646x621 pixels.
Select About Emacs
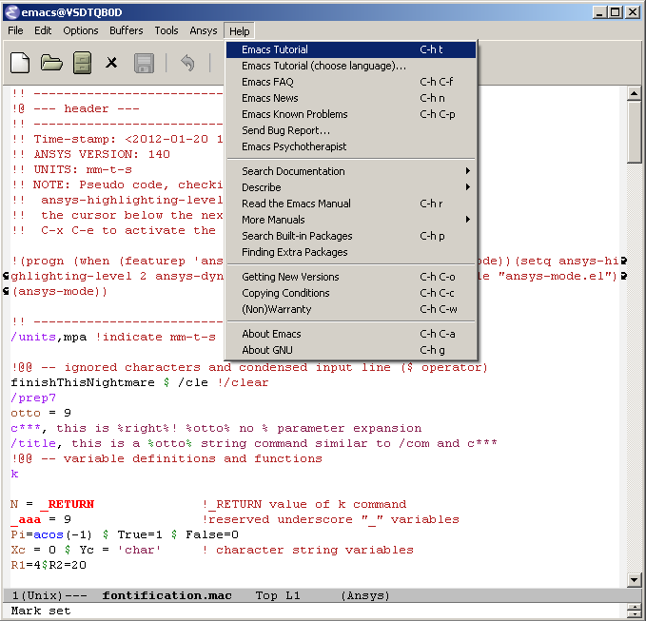(351, 334)
